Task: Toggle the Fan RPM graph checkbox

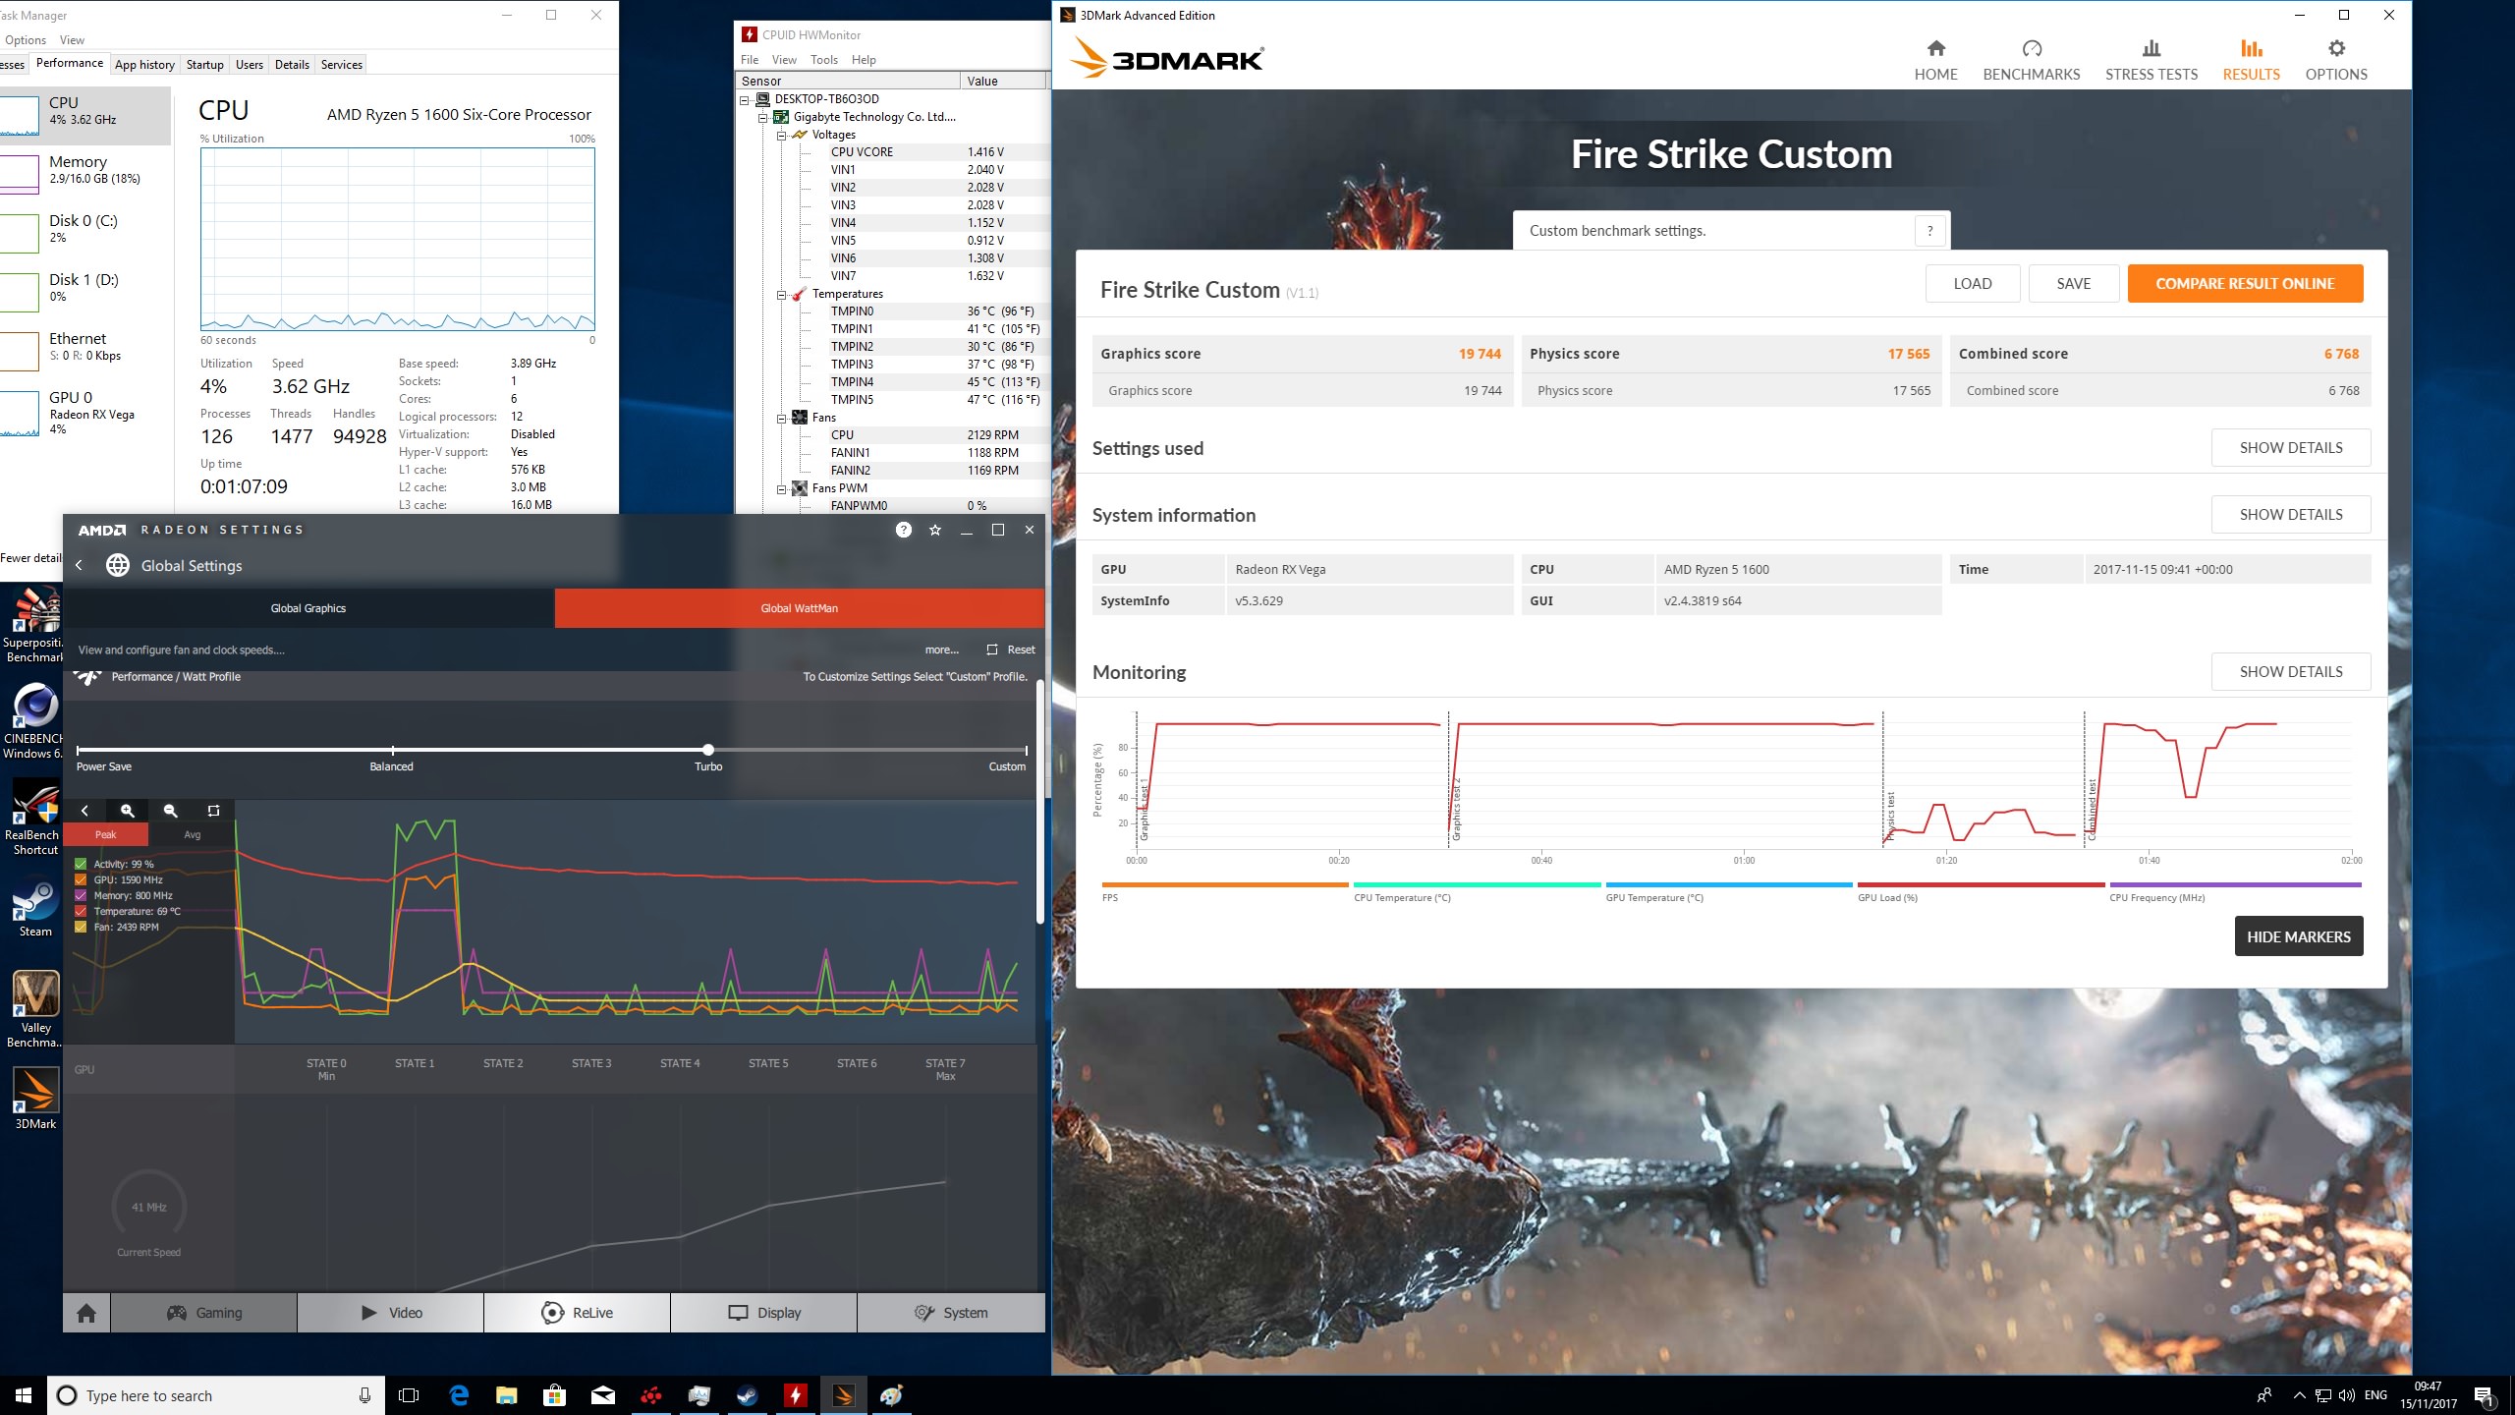Action: [81, 928]
